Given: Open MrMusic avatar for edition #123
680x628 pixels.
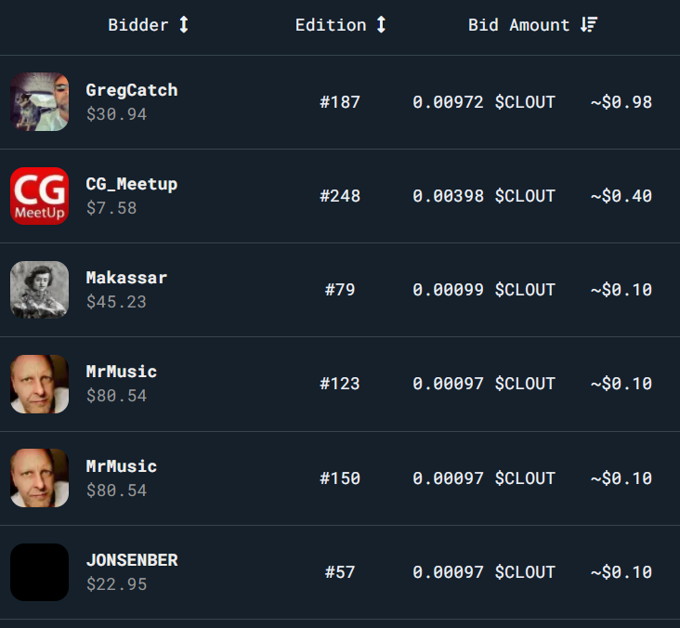Looking at the screenshot, I should click(x=39, y=384).
